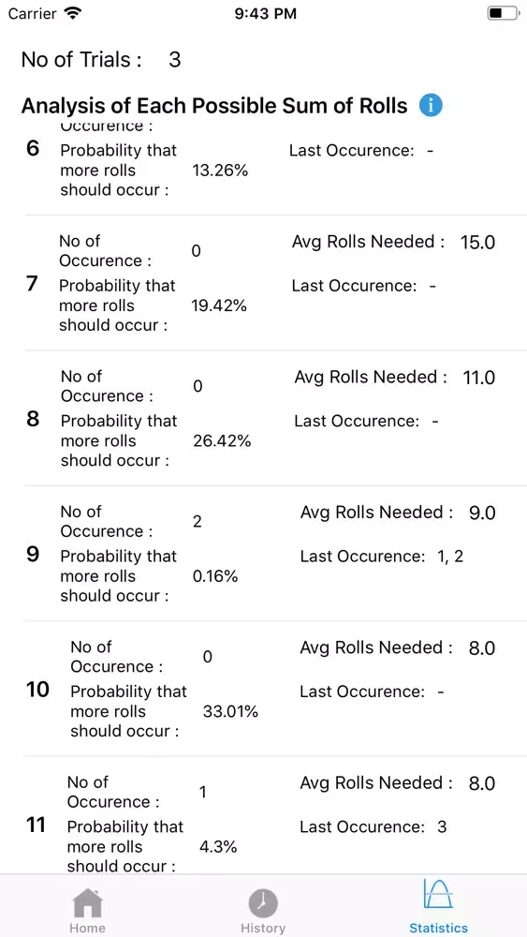
Task: Click Last Occurence value 1, 2
Action: [x=450, y=557]
